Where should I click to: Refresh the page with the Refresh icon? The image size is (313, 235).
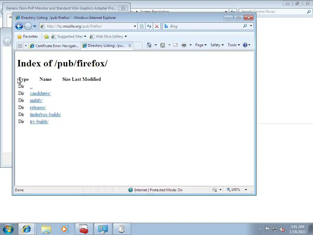point(149,26)
